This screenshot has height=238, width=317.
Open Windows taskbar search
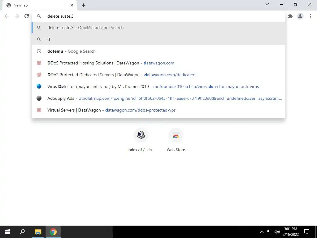point(22,232)
